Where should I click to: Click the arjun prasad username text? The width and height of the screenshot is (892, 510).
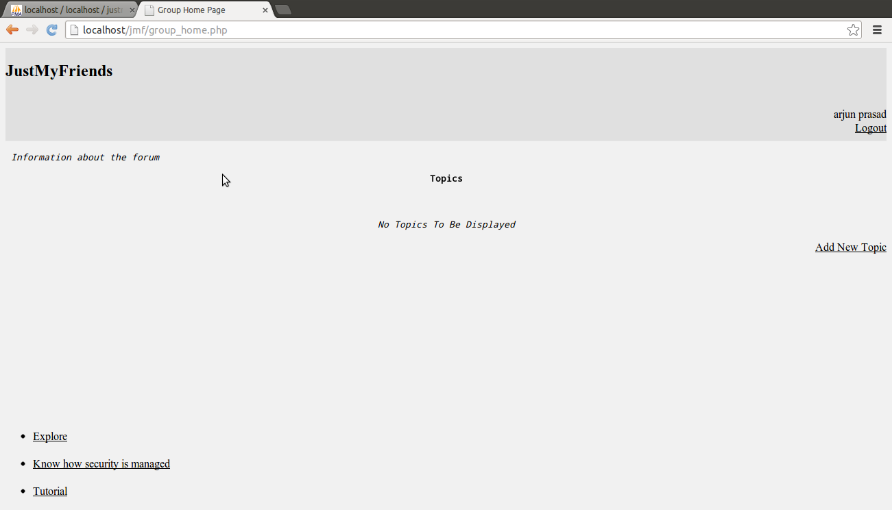(x=859, y=114)
